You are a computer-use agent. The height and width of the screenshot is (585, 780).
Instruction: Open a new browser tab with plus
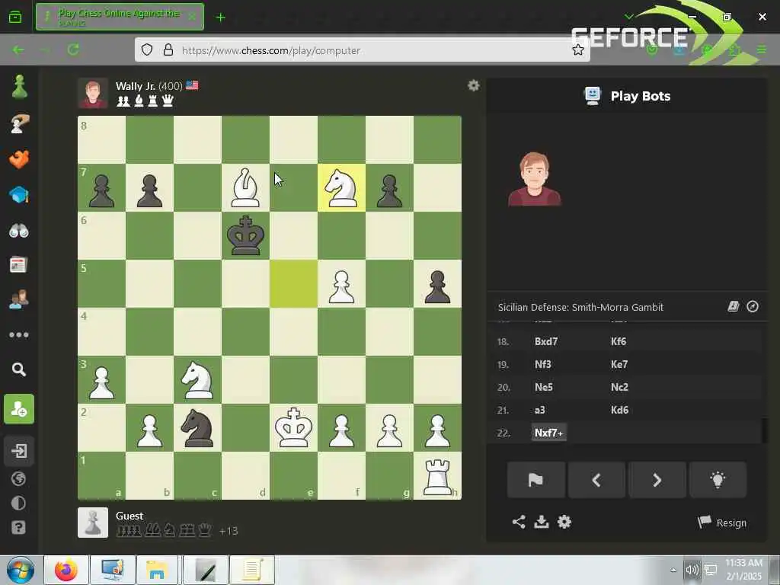(x=220, y=18)
